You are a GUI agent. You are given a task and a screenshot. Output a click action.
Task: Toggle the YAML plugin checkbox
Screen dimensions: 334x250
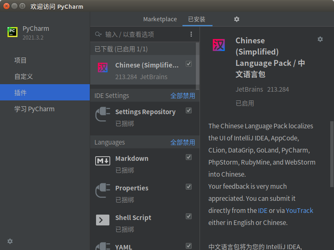point(189,246)
